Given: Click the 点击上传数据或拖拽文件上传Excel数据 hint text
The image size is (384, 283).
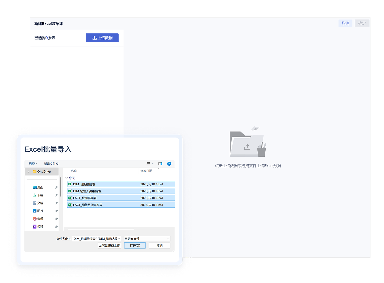Looking at the screenshot, I should (248, 166).
